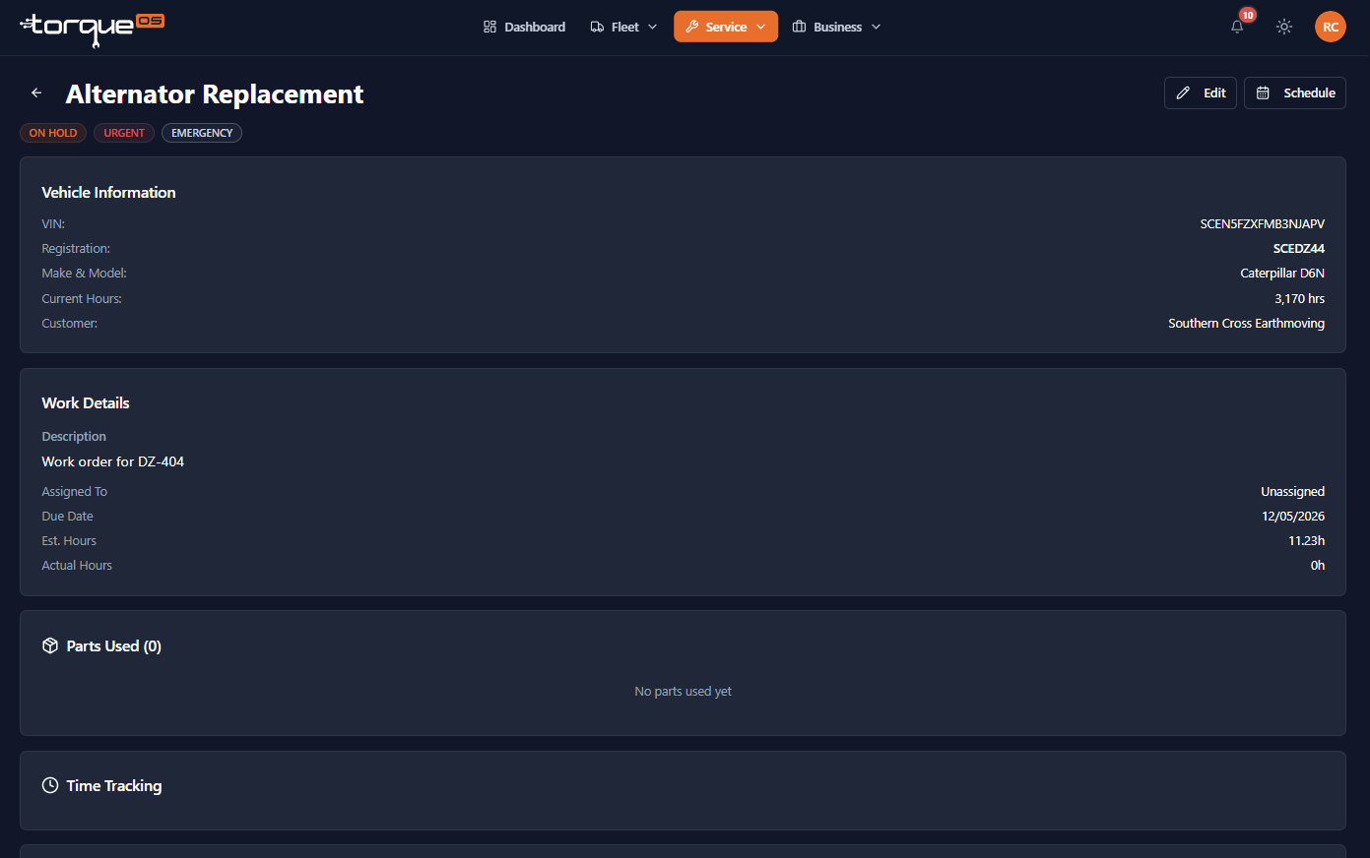Click the Vehicle Information heading
This screenshot has width=1370, height=858.
108,193
